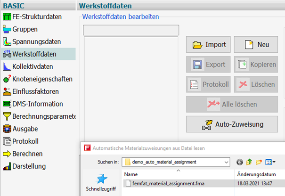Go up one folder level in file dialog
The image size is (285, 196).
(x=249, y=162)
